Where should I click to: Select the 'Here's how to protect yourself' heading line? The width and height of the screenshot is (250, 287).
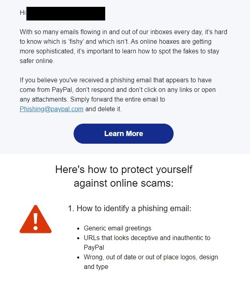[x=124, y=169]
